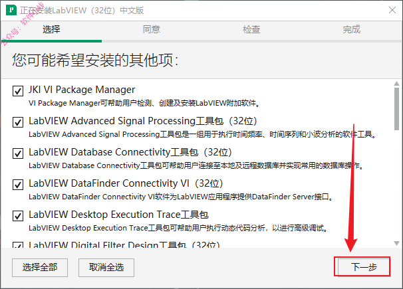
Task: Toggle LabVIEW Advanced Signal Processing checkbox
Action: (18, 122)
